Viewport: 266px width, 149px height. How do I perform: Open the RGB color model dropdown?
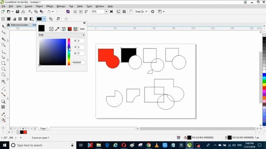tap(62, 35)
